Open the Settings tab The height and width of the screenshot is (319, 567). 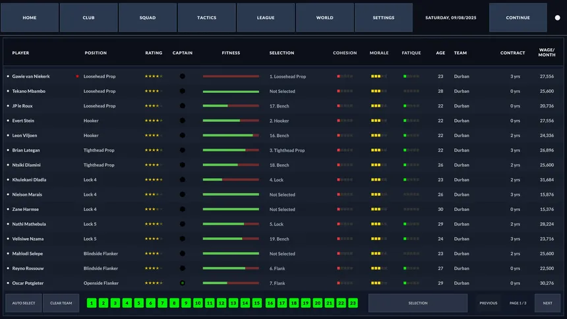(384, 18)
